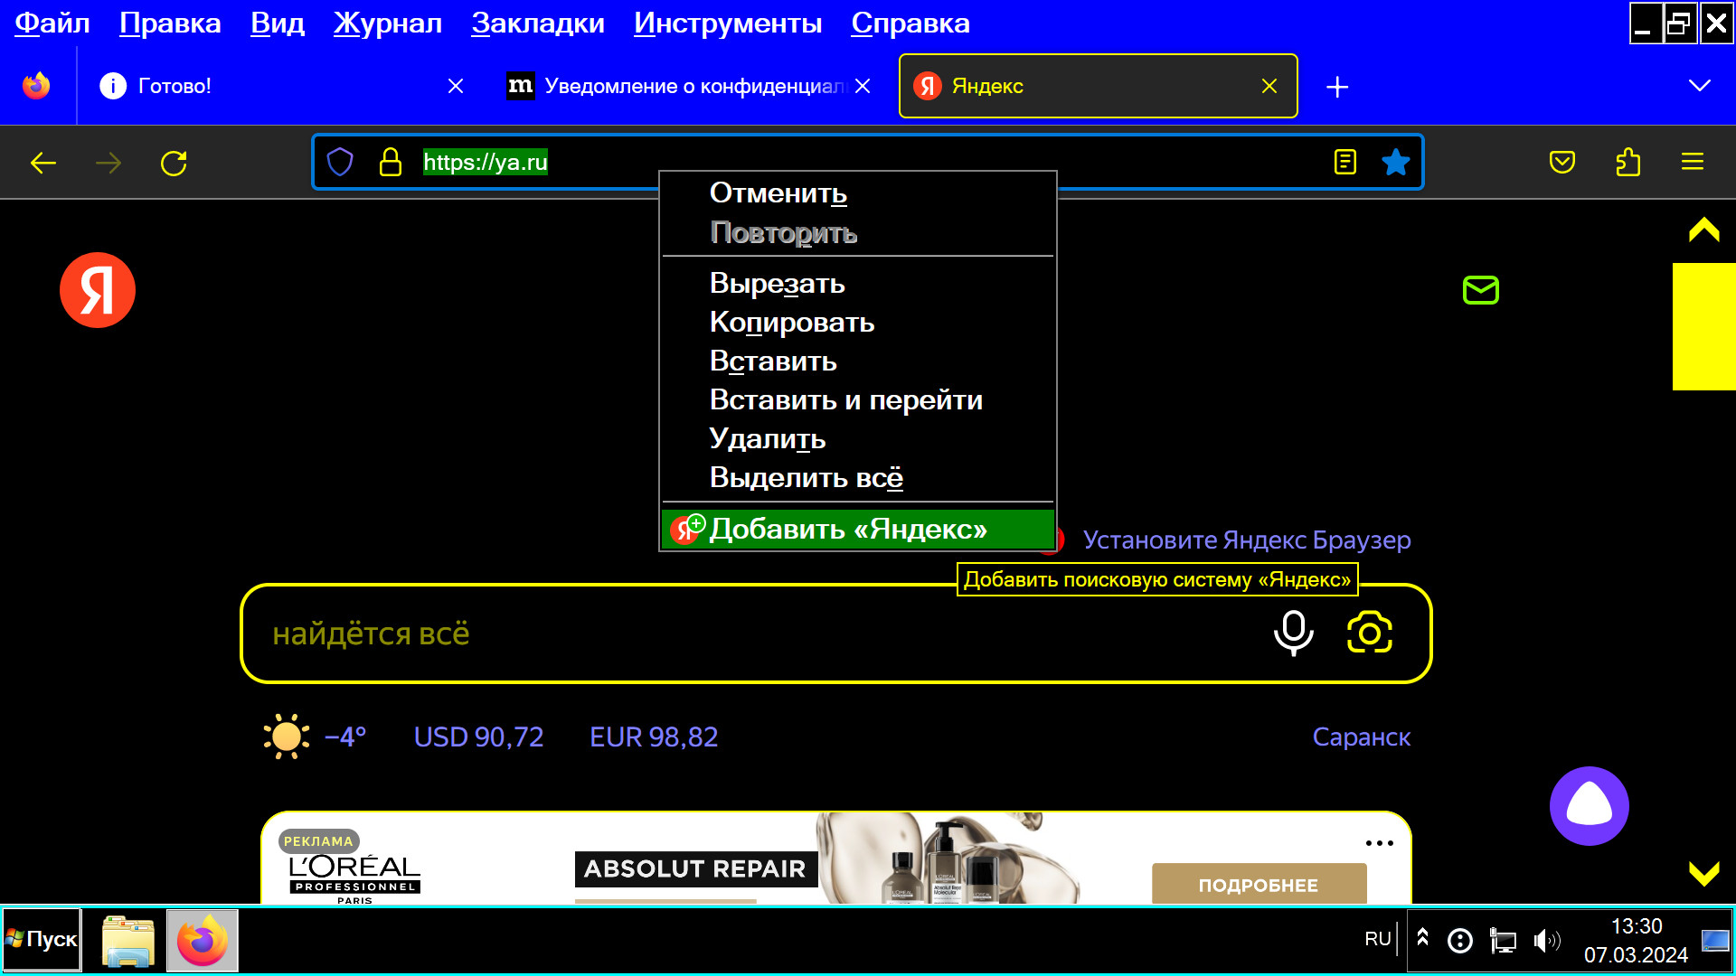Screen dimensions: 1736x976
Task: Choose Удалить in context menu
Action: [858, 438]
